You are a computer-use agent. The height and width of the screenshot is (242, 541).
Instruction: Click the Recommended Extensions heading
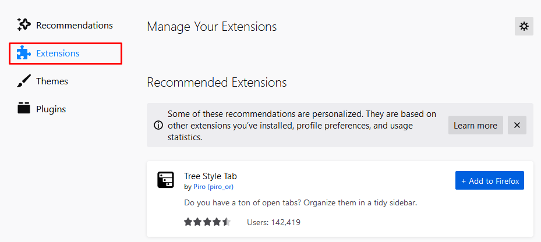(217, 83)
